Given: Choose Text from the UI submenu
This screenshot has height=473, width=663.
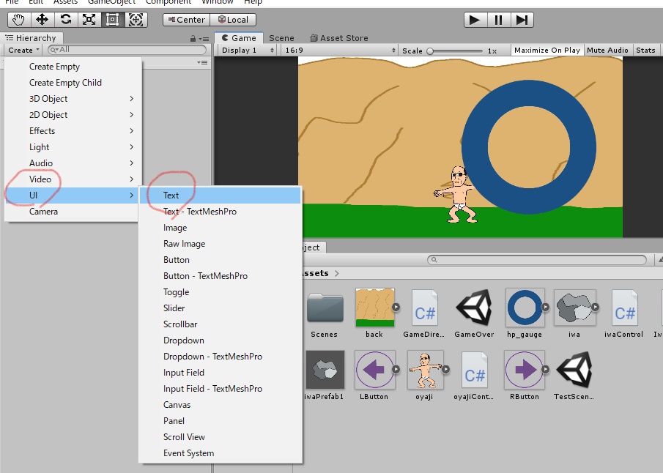Looking at the screenshot, I should [x=221, y=195].
